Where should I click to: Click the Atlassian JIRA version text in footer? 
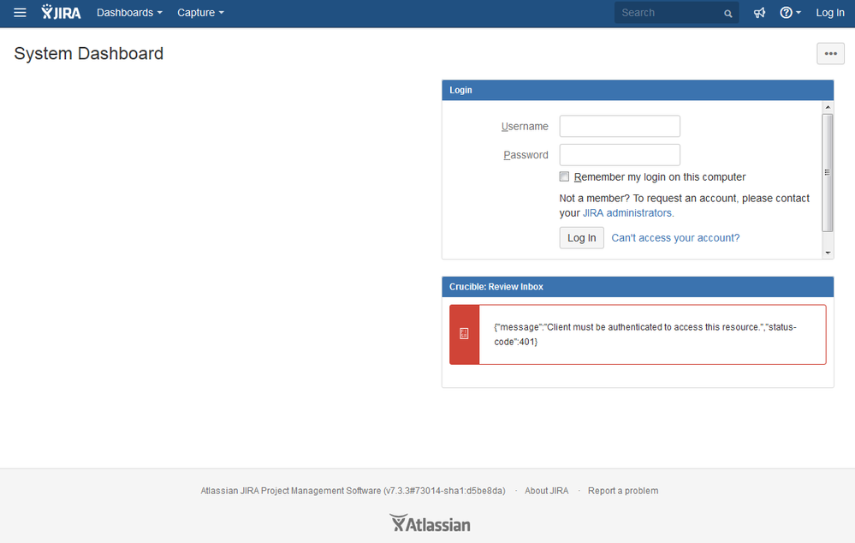pos(353,491)
